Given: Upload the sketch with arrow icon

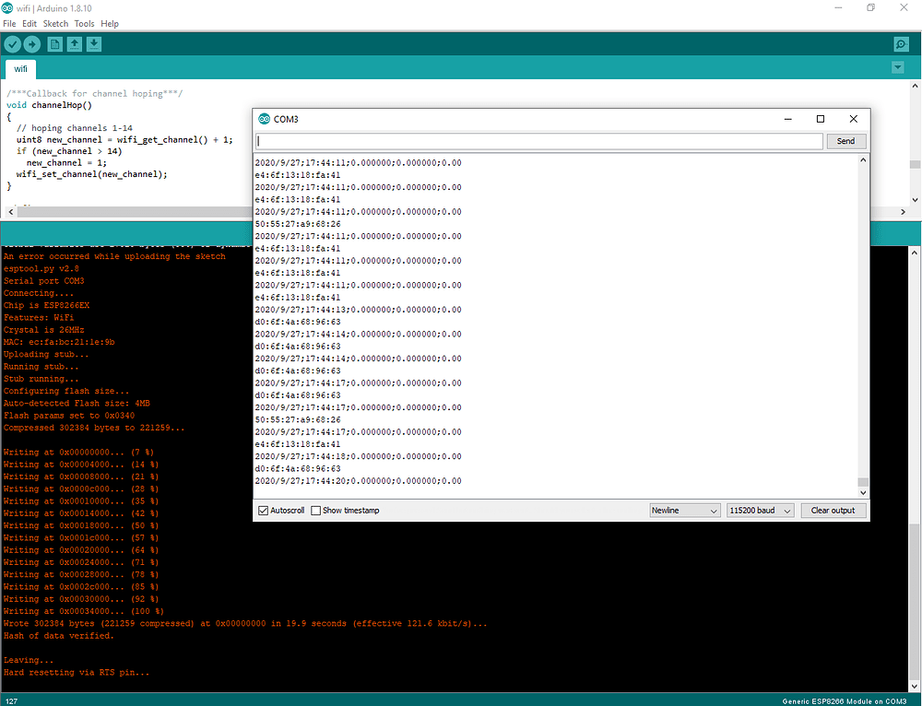Looking at the screenshot, I should (x=31, y=44).
